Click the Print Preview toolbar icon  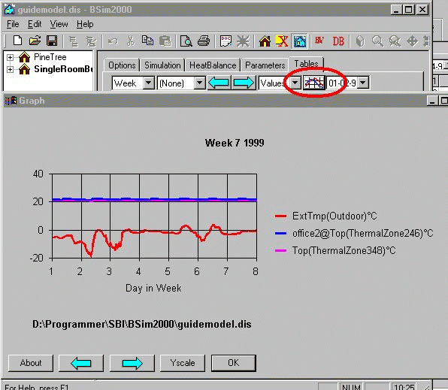pyautogui.click(x=186, y=41)
